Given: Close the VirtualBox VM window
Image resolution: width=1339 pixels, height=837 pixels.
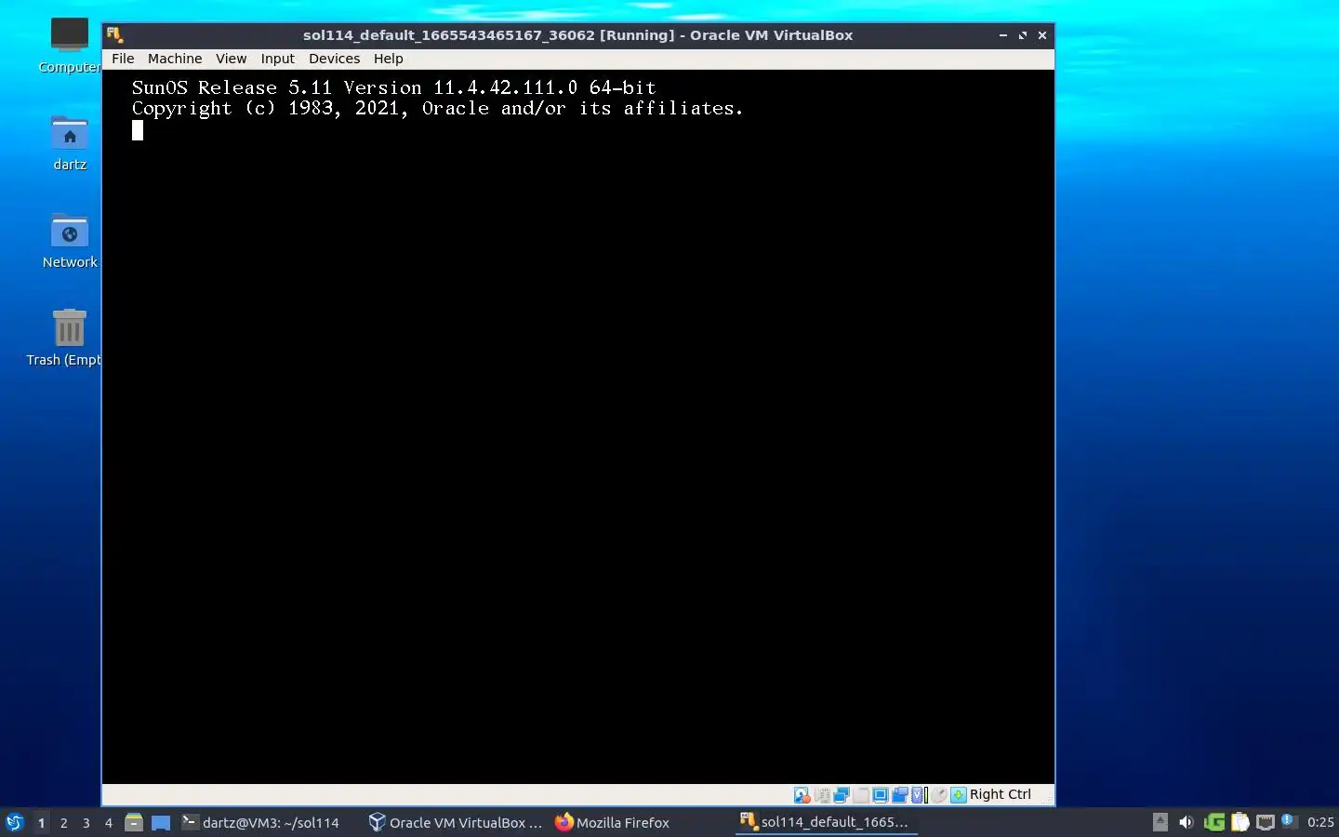Looking at the screenshot, I should coord(1042,35).
